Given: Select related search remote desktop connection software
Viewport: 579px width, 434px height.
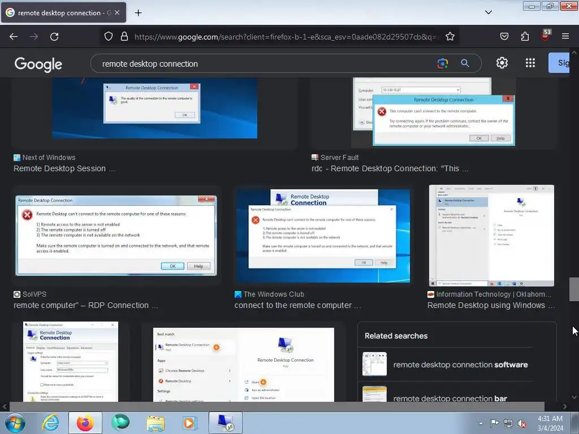Looking at the screenshot, I should tap(446, 364).
